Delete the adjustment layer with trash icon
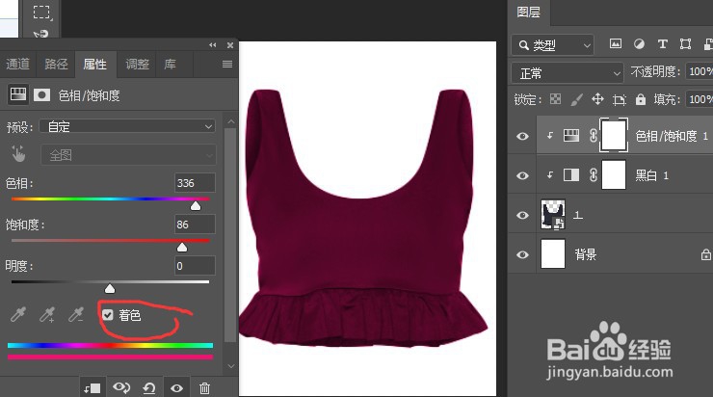Viewport: 713px width, 397px height. click(204, 388)
